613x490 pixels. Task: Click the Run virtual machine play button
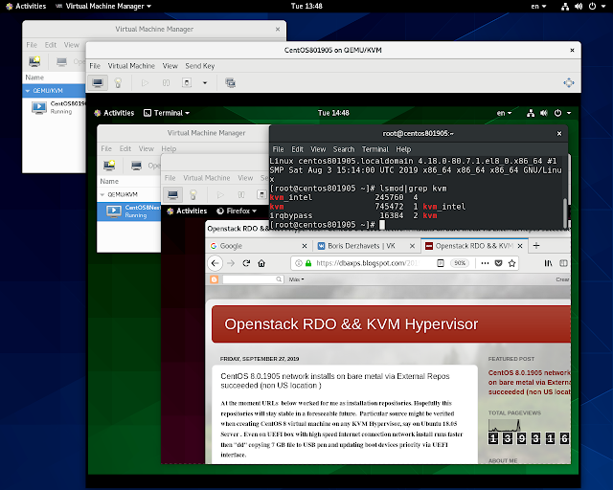[145, 83]
